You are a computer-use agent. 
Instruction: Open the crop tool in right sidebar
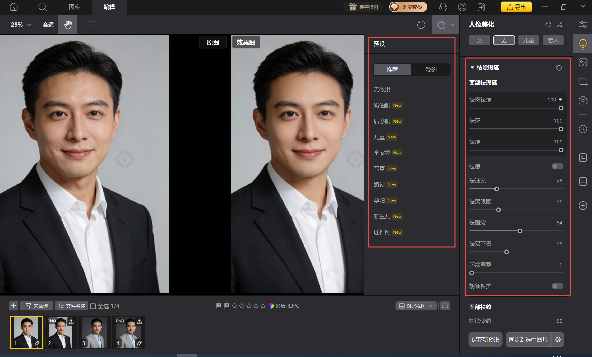[583, 81]
